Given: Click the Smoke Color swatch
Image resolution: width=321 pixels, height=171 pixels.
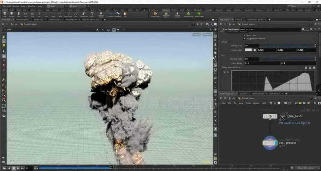Looking at the screenshot, I should point(248,50).
